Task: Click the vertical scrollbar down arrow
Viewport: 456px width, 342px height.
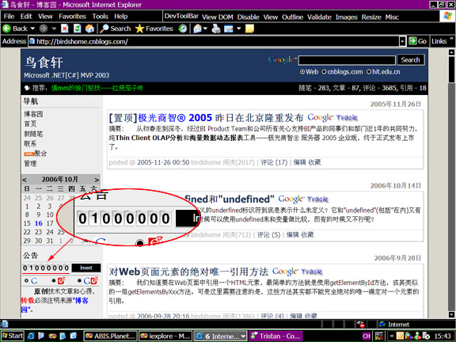Action: click(x=451, y=314)
